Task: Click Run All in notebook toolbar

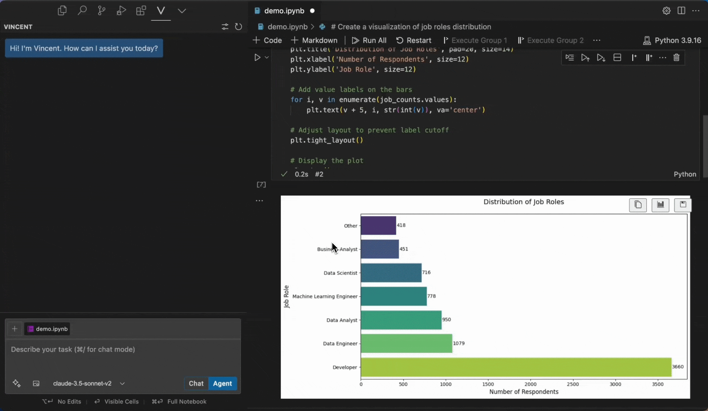Action: 369,40
